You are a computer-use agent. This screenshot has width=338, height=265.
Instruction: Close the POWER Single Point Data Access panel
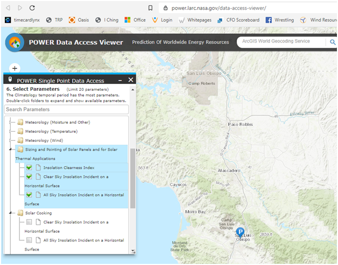pyautogui.click(x=131, y=80)
